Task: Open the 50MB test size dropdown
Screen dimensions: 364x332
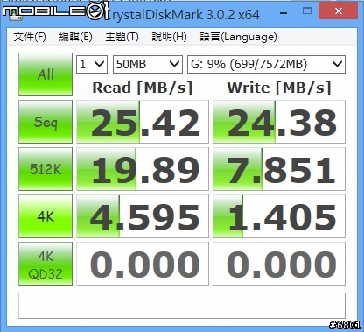Action: 148,64
